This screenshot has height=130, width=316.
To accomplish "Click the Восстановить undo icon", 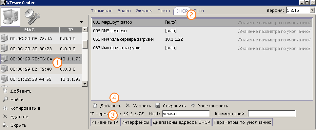I will [193, 106].
